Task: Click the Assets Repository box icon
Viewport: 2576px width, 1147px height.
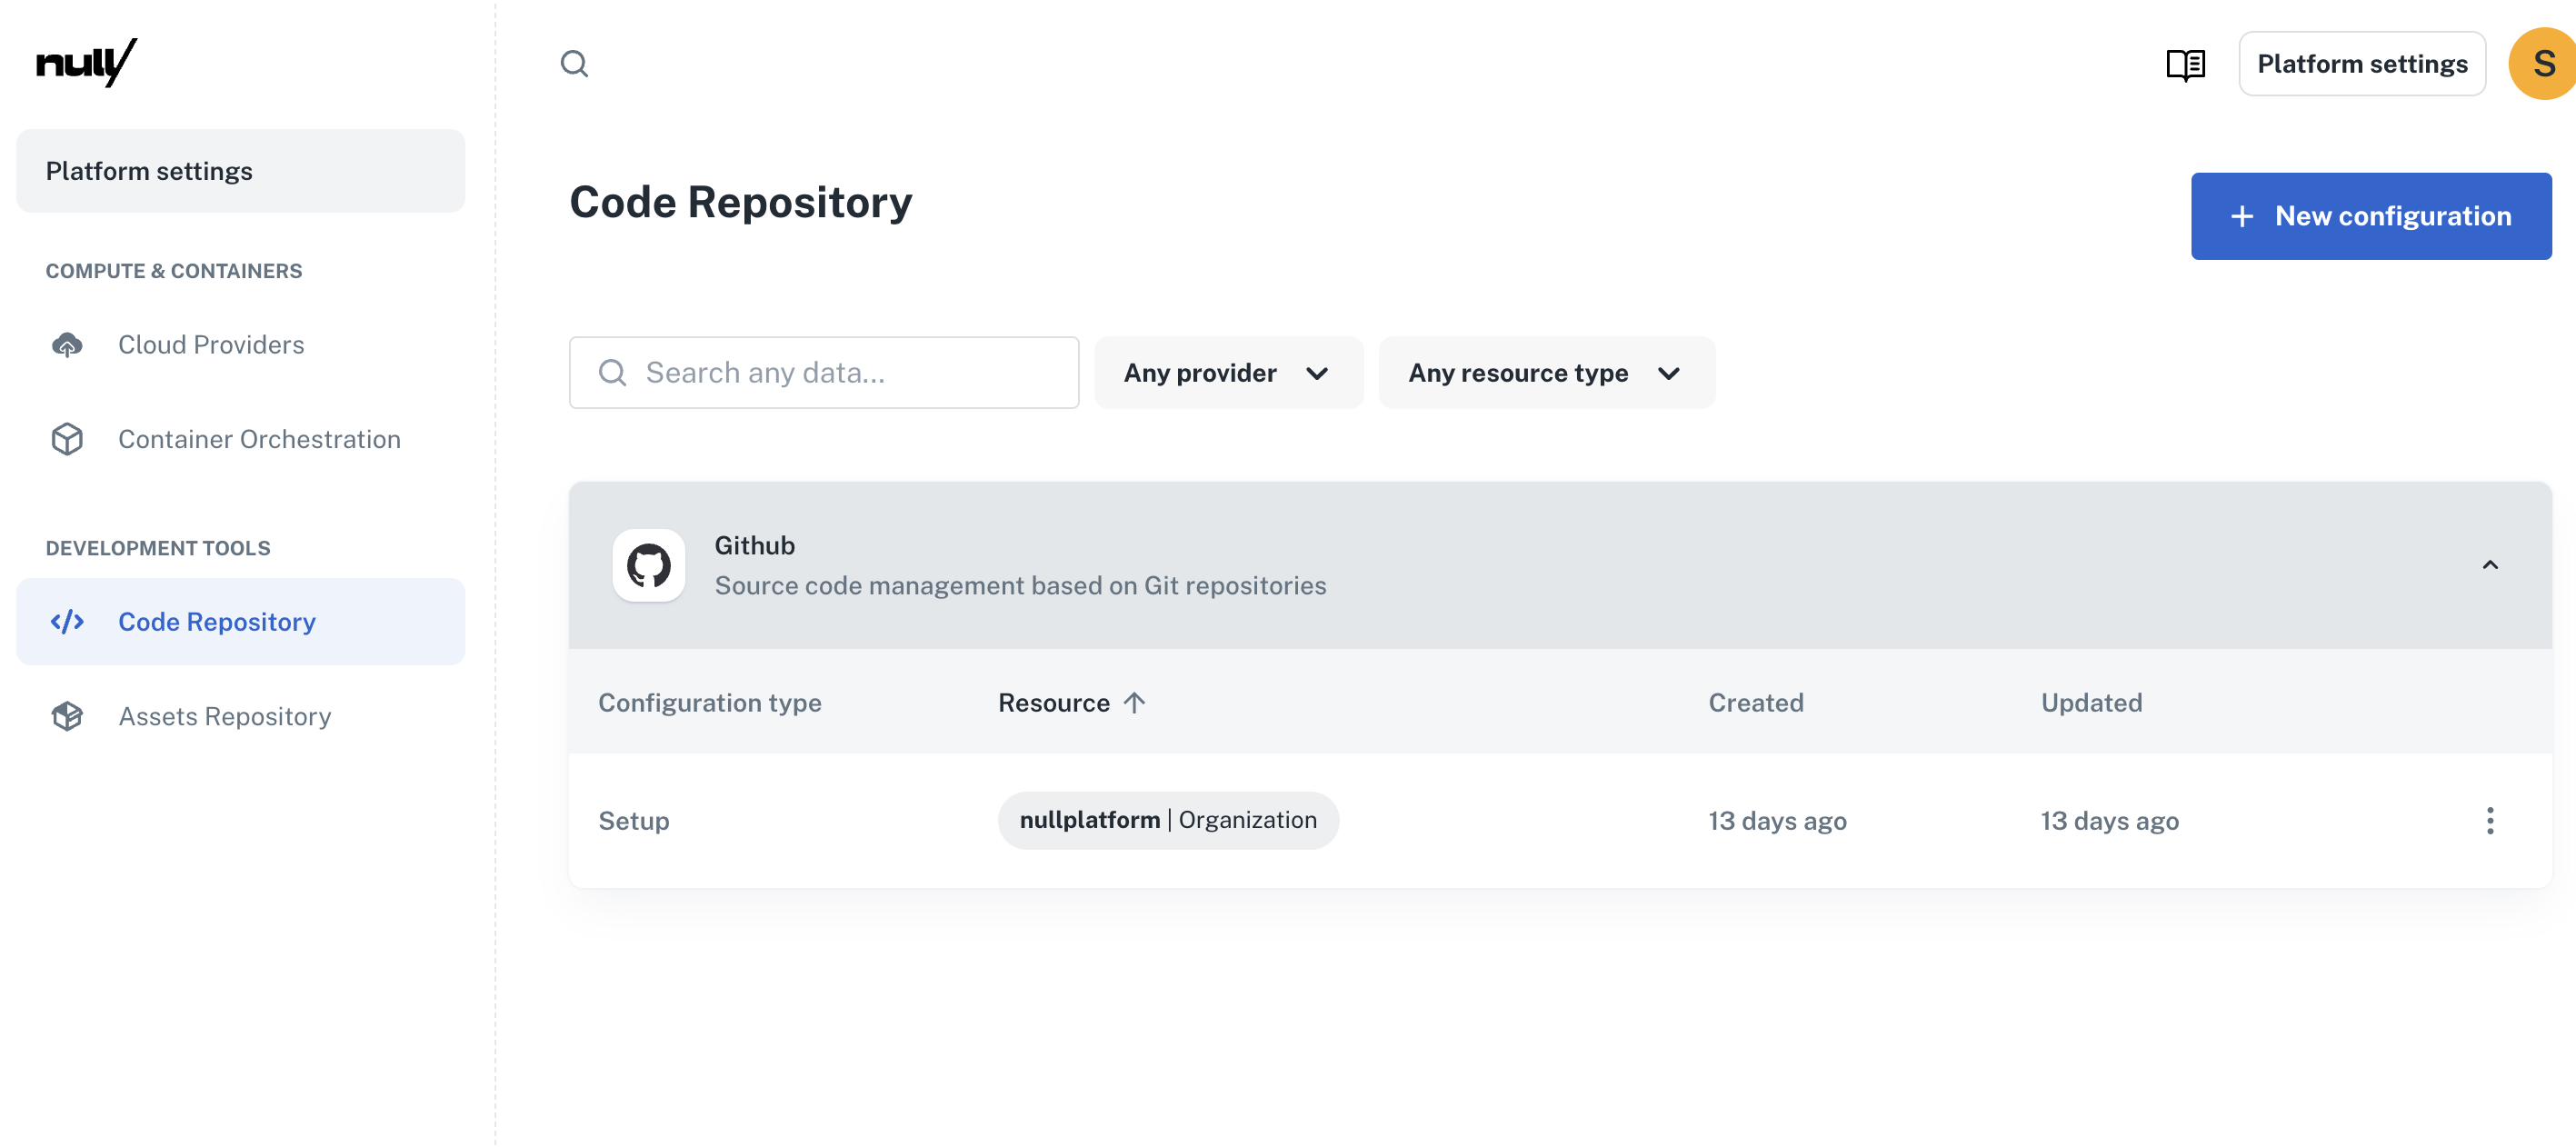Action: tap(67, 716)
